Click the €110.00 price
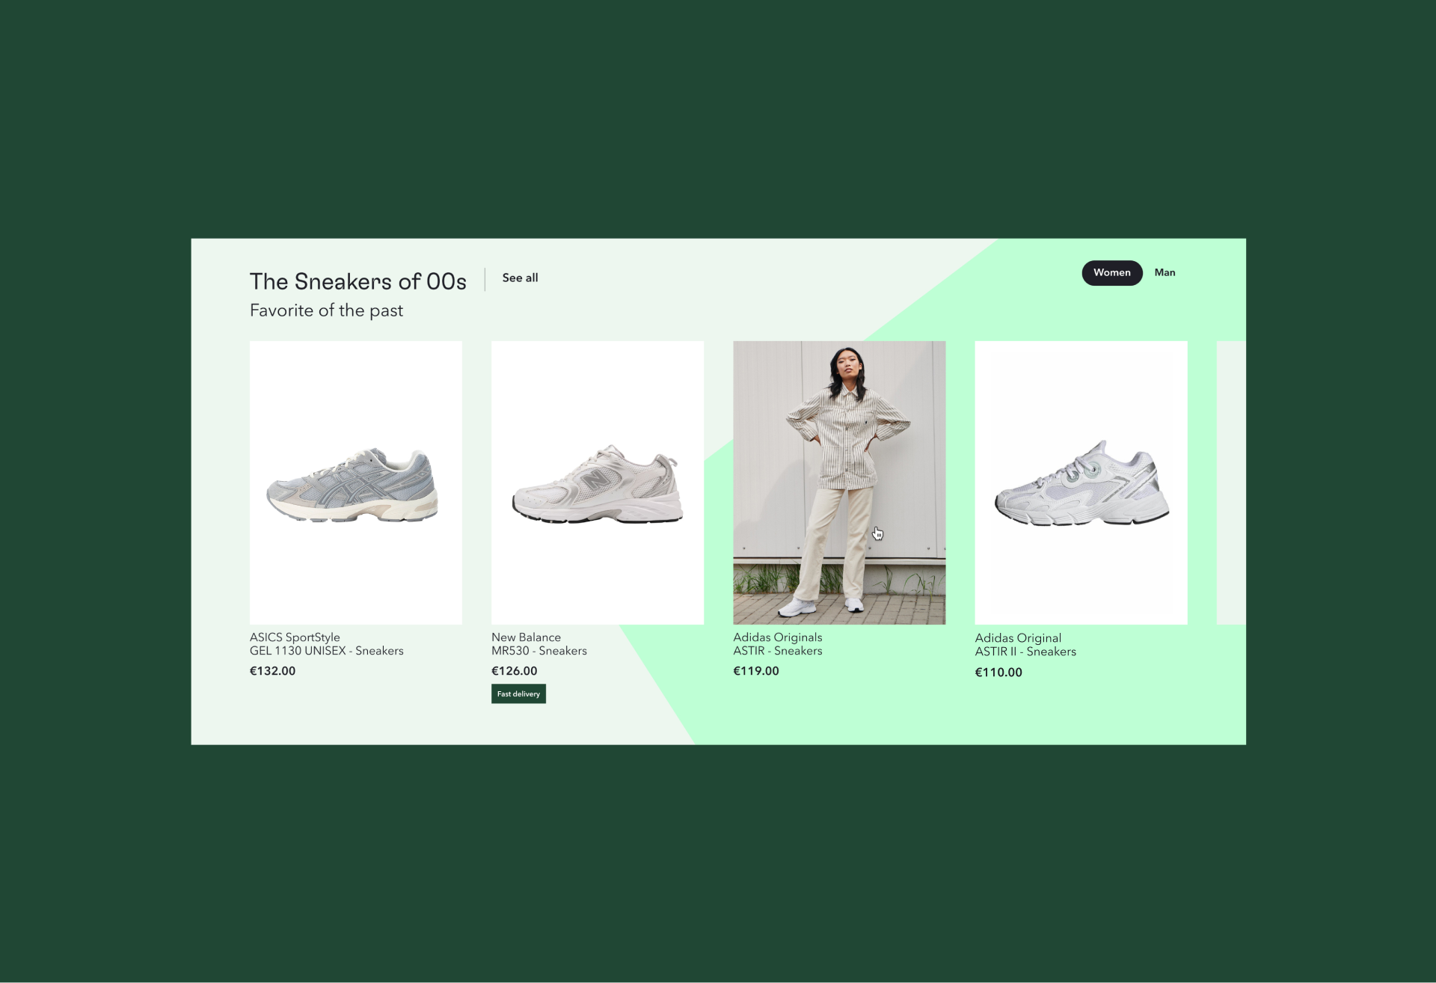 (998, 673)
